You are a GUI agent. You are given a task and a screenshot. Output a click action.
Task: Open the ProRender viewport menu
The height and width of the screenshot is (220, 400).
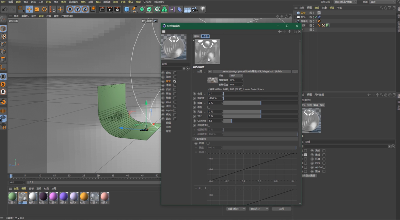[67, 16]
